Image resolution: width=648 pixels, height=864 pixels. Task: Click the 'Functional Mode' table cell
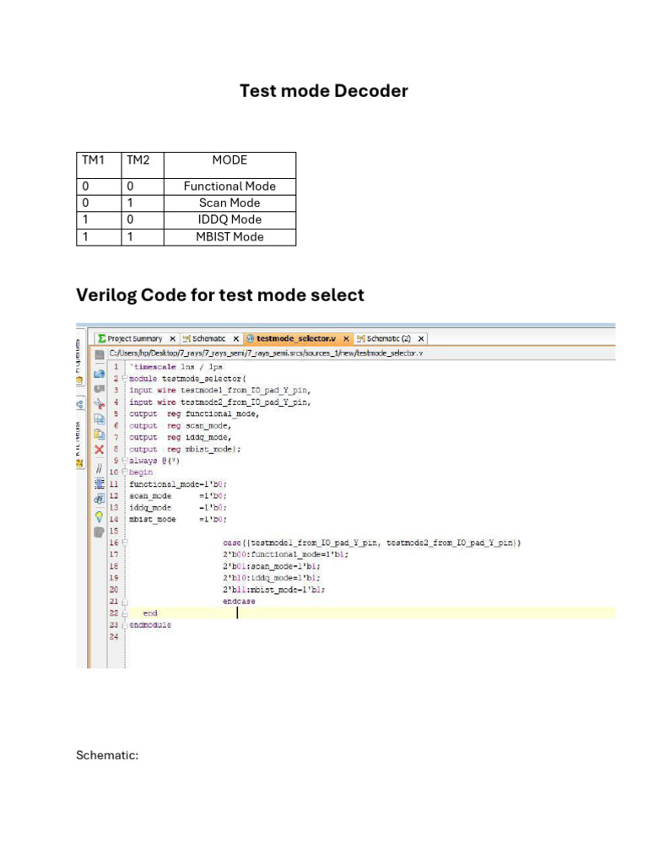[x=229, y=186]
